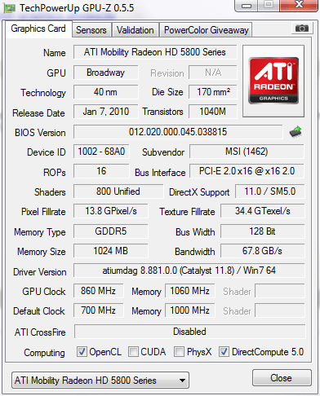Toggle the CUDA checkbox
This screenshot has width=320, height=396.
133,352
